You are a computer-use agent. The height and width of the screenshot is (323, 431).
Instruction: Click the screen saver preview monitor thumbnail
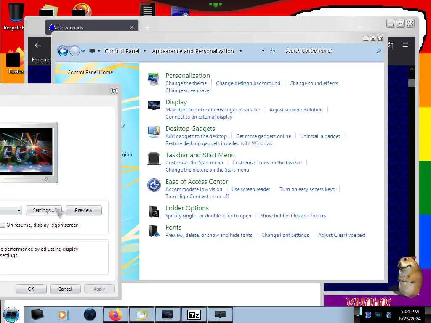pos(29,153)
